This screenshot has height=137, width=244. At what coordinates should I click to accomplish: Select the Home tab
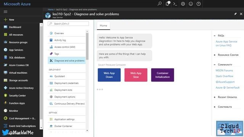tap(103, 25)
